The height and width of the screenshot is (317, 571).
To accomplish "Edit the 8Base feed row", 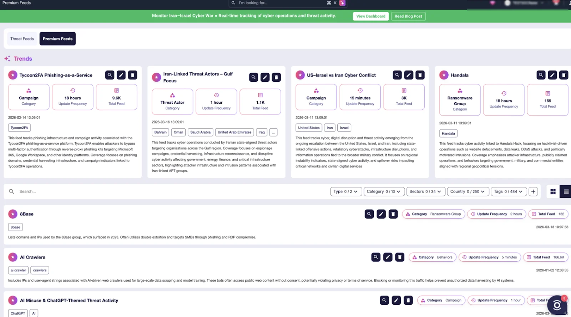I will 381,214.
